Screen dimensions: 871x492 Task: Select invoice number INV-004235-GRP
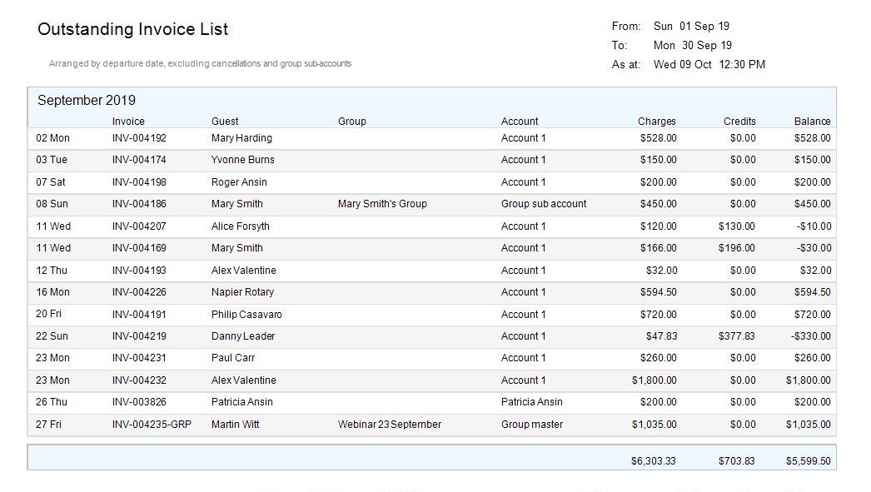coord(152,425)
